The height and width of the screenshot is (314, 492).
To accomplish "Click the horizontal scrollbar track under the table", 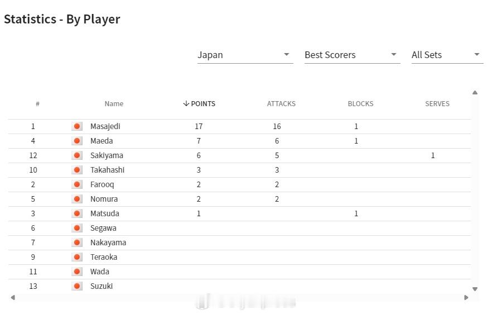I will click(x=239, y=297).
